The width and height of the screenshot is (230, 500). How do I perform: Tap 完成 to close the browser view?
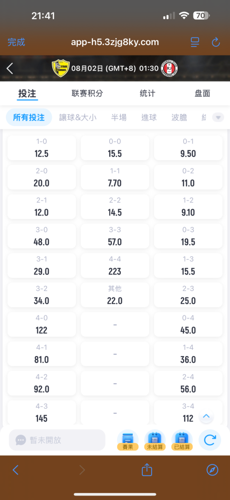tap(16, 42)
